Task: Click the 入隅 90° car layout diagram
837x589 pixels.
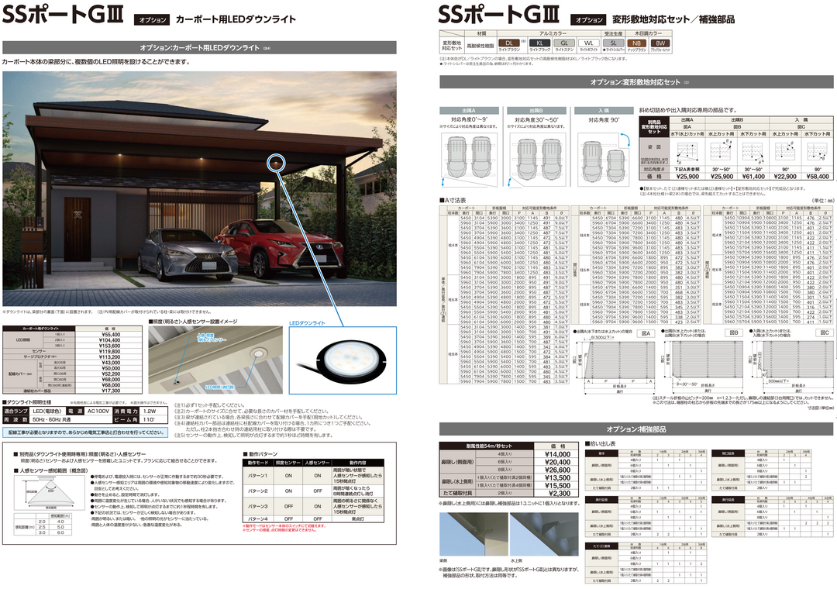Action: [x=604, y=159]
